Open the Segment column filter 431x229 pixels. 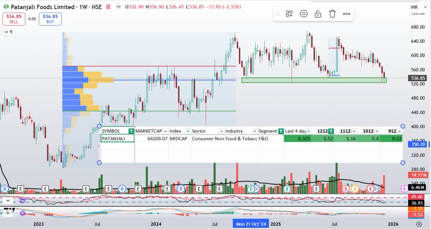pos(281,131)
